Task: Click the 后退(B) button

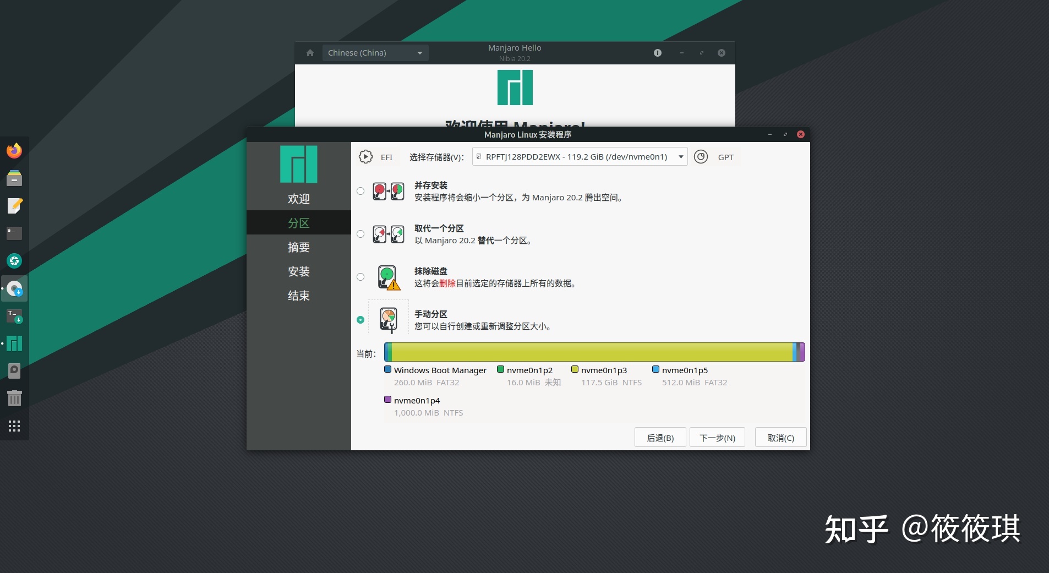Action: [660, 438]
